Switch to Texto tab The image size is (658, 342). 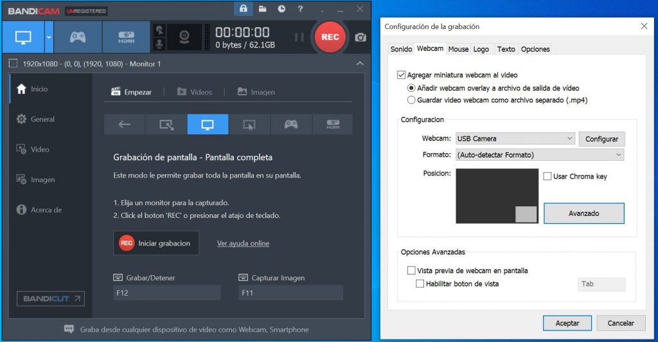point(506,49)
